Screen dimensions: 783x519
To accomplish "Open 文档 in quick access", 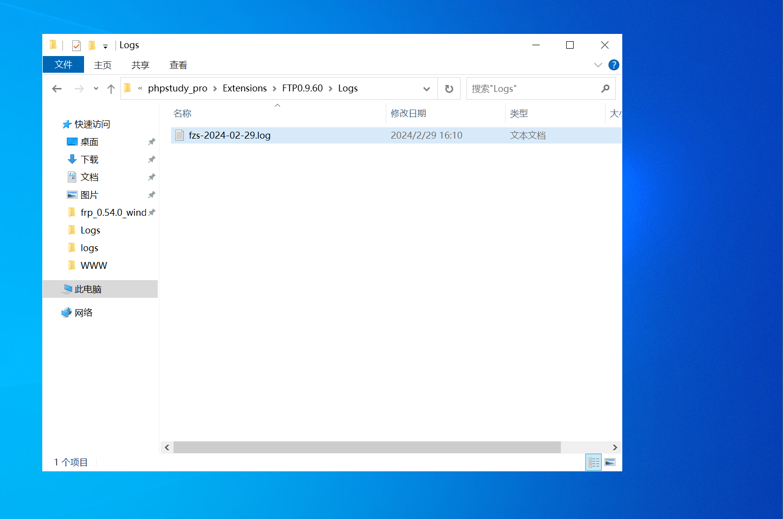I will pyautogui.click(x=89, y=177).
